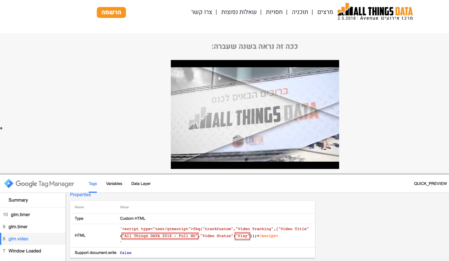Switch to the Tags tab

point(93,183)
